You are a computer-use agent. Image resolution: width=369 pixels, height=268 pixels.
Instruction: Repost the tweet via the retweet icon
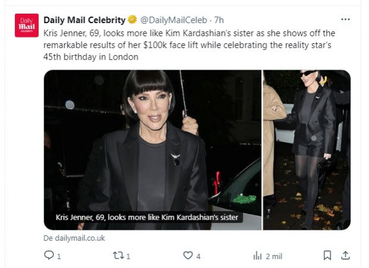tap(117, 256)
